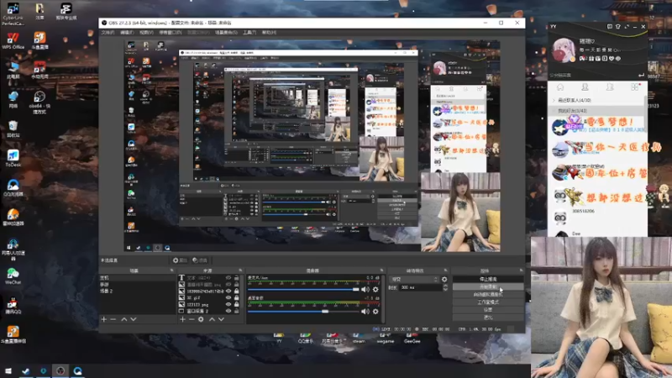Click the Start Recording button
672x378 pixels.
click(488, 286)
